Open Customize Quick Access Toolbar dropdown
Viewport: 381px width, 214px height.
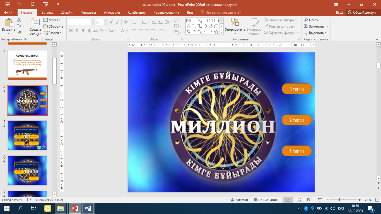coord(58,4)
